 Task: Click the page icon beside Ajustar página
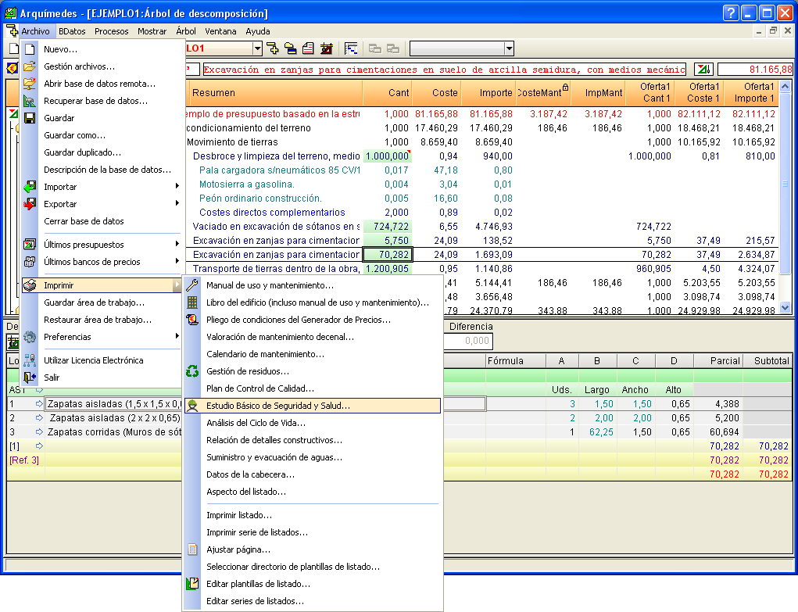click(192, 549)
